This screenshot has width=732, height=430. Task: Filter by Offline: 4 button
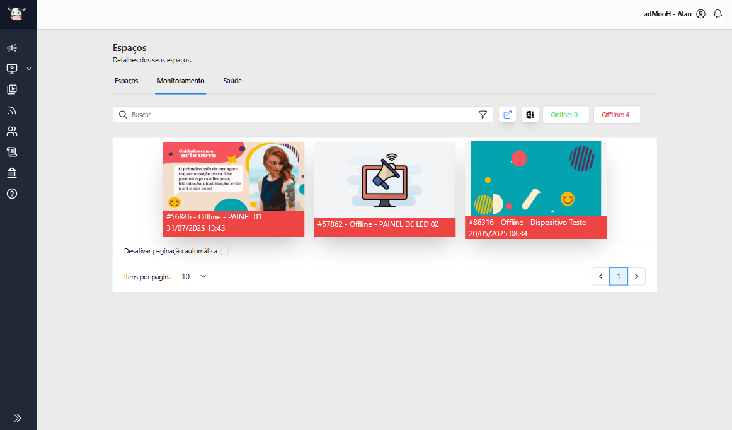[617, 115]
